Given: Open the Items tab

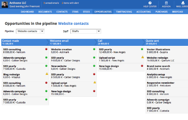Looking at the screenshot, I should tap(75, 12).
